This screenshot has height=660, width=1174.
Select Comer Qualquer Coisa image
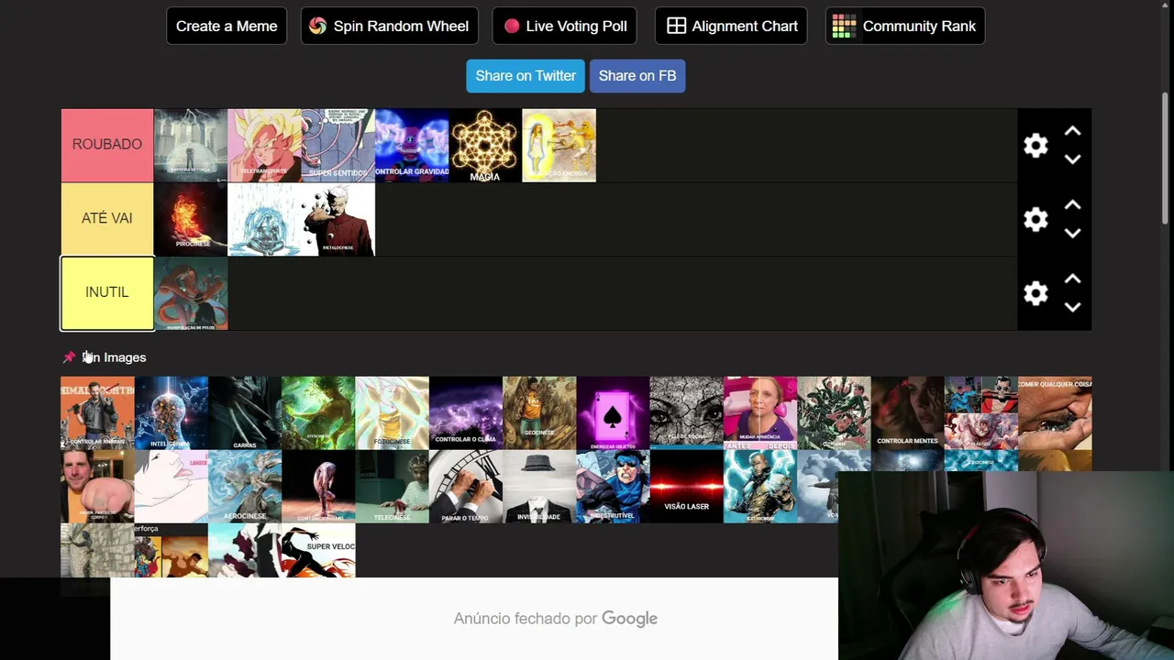(1055, 412)
